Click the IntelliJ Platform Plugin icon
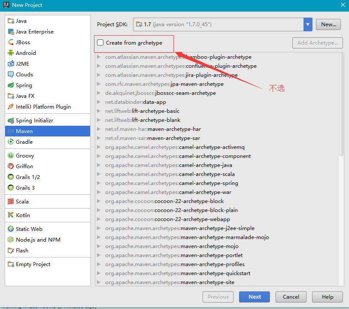This screenshot has width=349, height=309. click(11, 106)
